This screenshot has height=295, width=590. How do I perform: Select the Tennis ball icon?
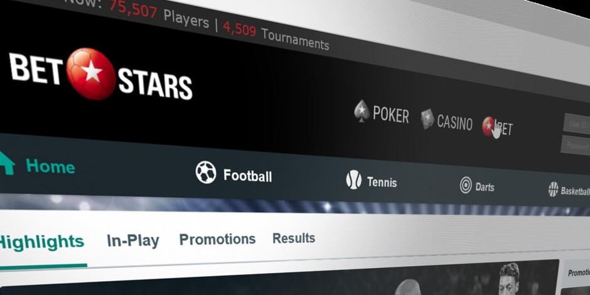tap(354, 180)
